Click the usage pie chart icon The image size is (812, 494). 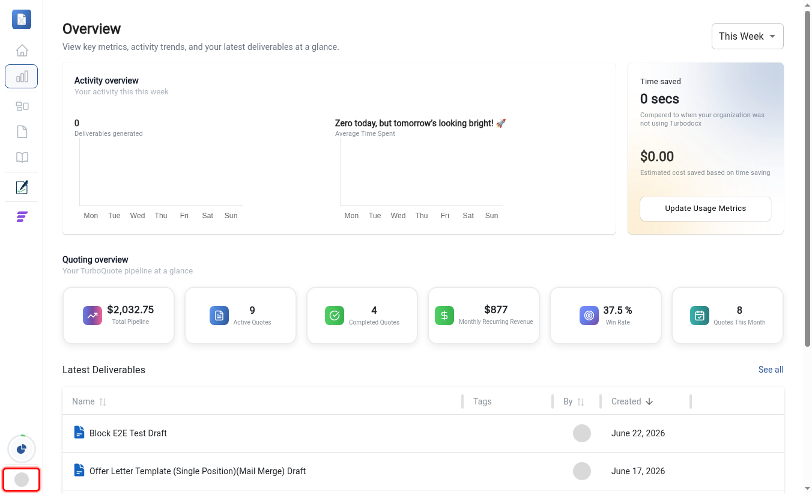(x=22, y=449)
